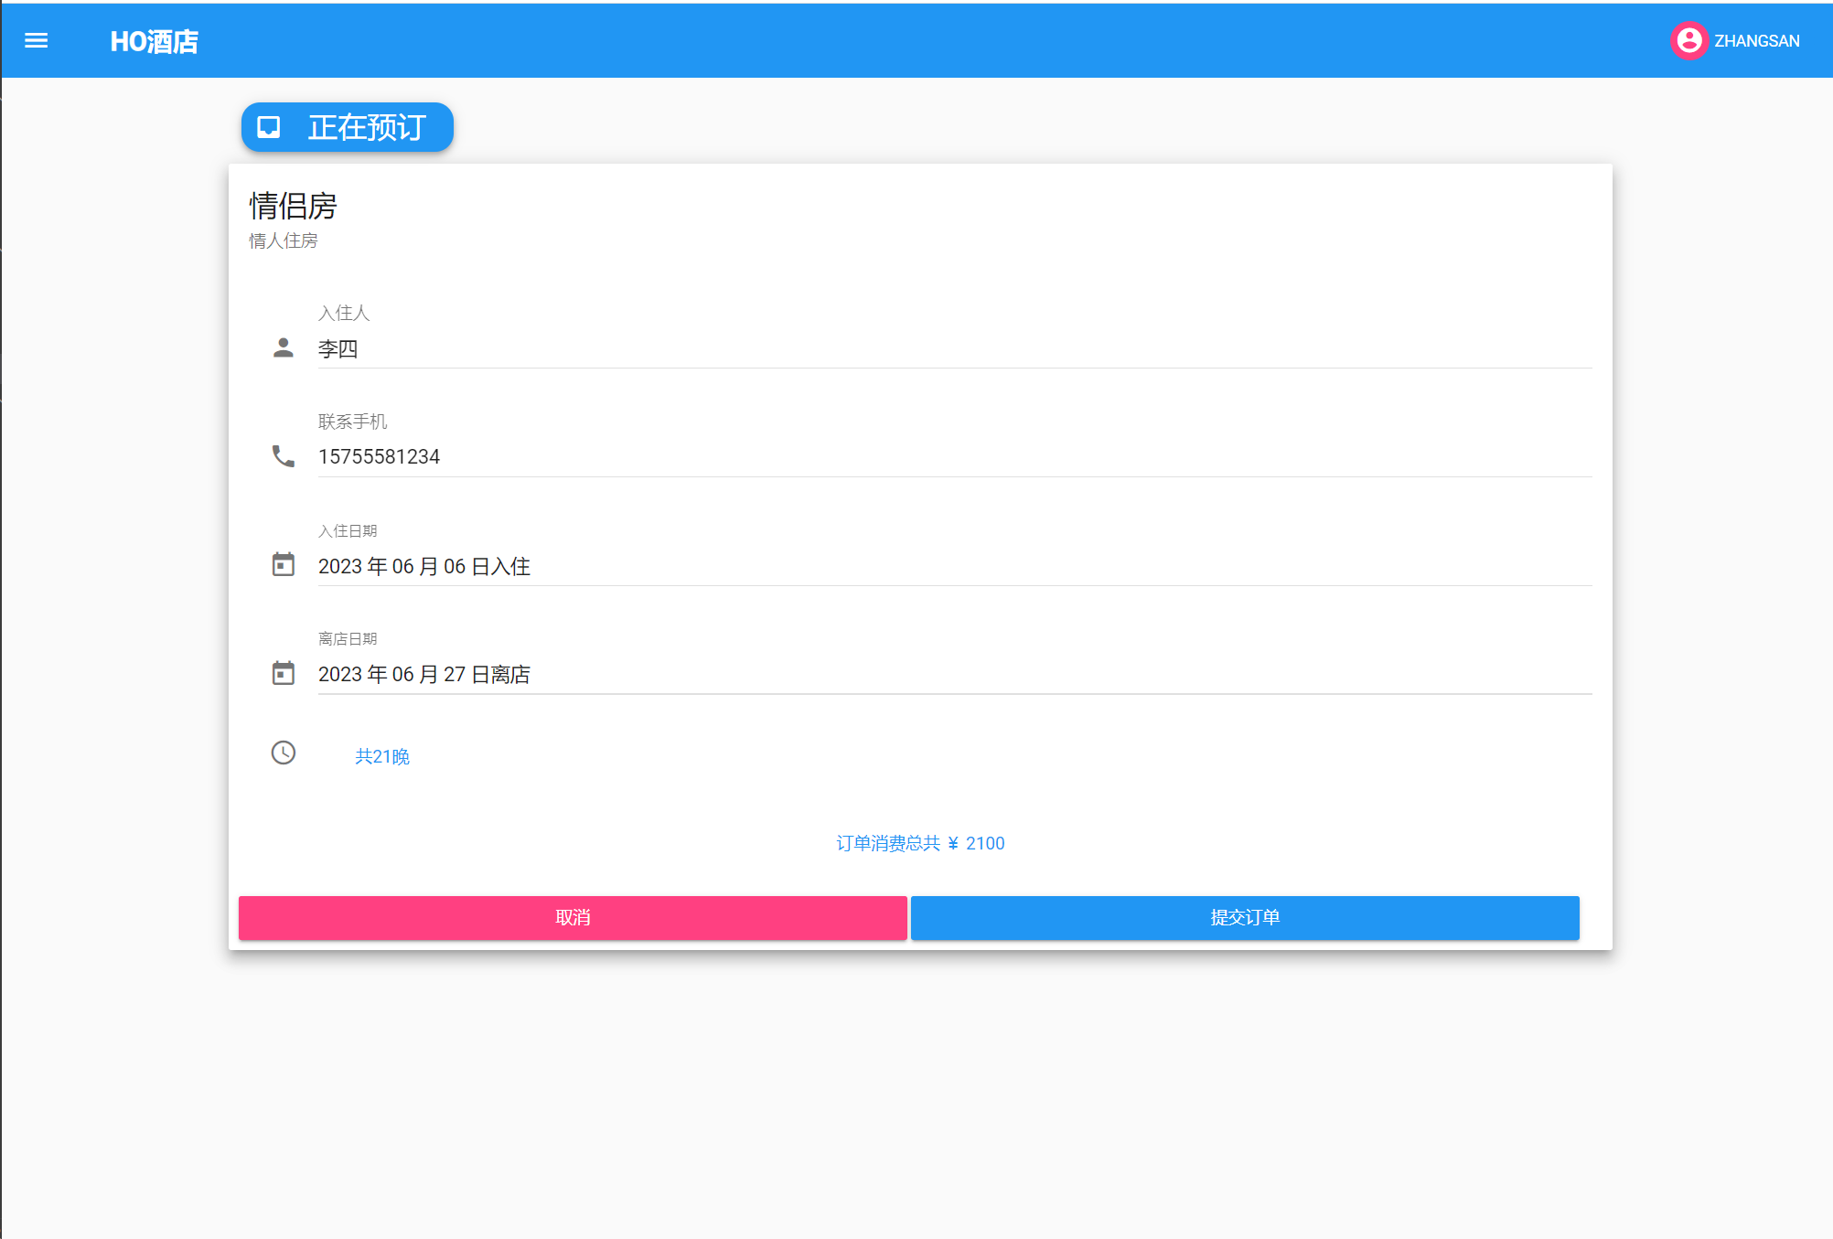1833x1239 pixels.
Task: Click the clock icon near total nights
Action: point(284,753)
